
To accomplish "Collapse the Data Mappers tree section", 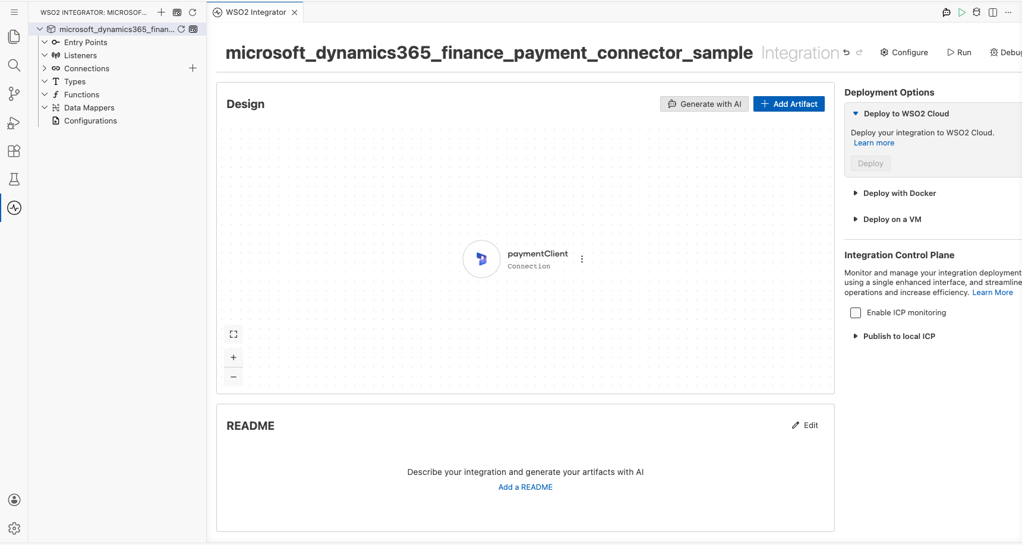I will 45,107.
